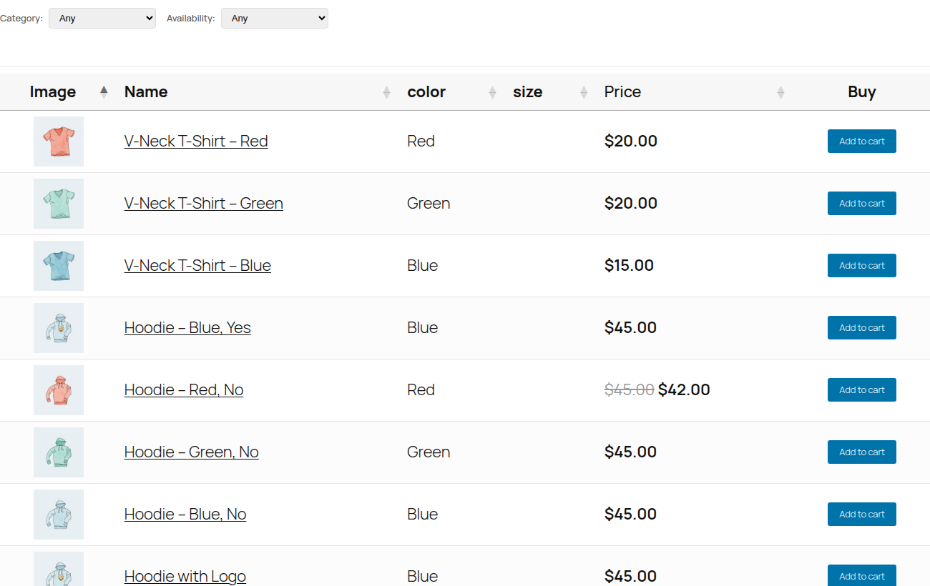Image resolution: width=930 pixels, height=586 pixels.
Task: Add Hoodie with Logo to cart
Action: pos(862,576)
